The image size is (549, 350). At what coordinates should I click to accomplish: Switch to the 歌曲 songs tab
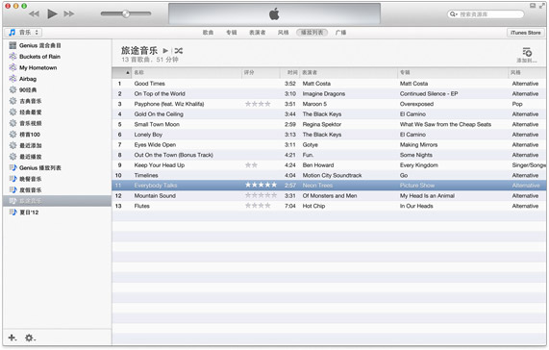[x=208, y=33]
